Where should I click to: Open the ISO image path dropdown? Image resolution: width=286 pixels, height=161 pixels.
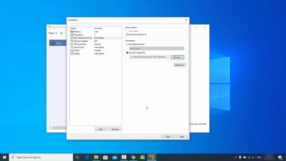168,57
